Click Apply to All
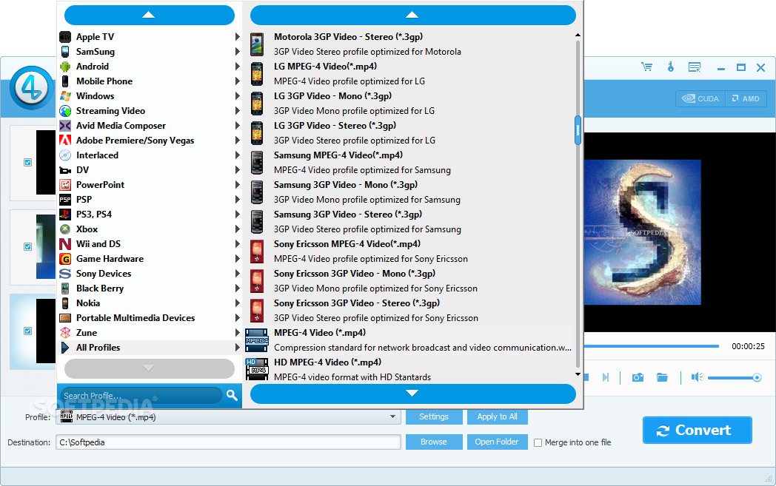 click(x=498, y=416)
